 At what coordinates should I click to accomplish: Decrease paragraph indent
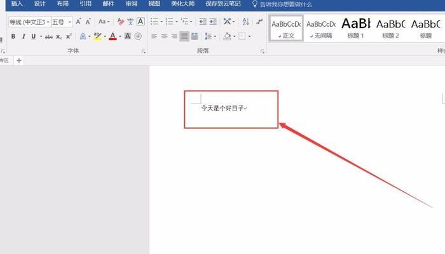203,22
